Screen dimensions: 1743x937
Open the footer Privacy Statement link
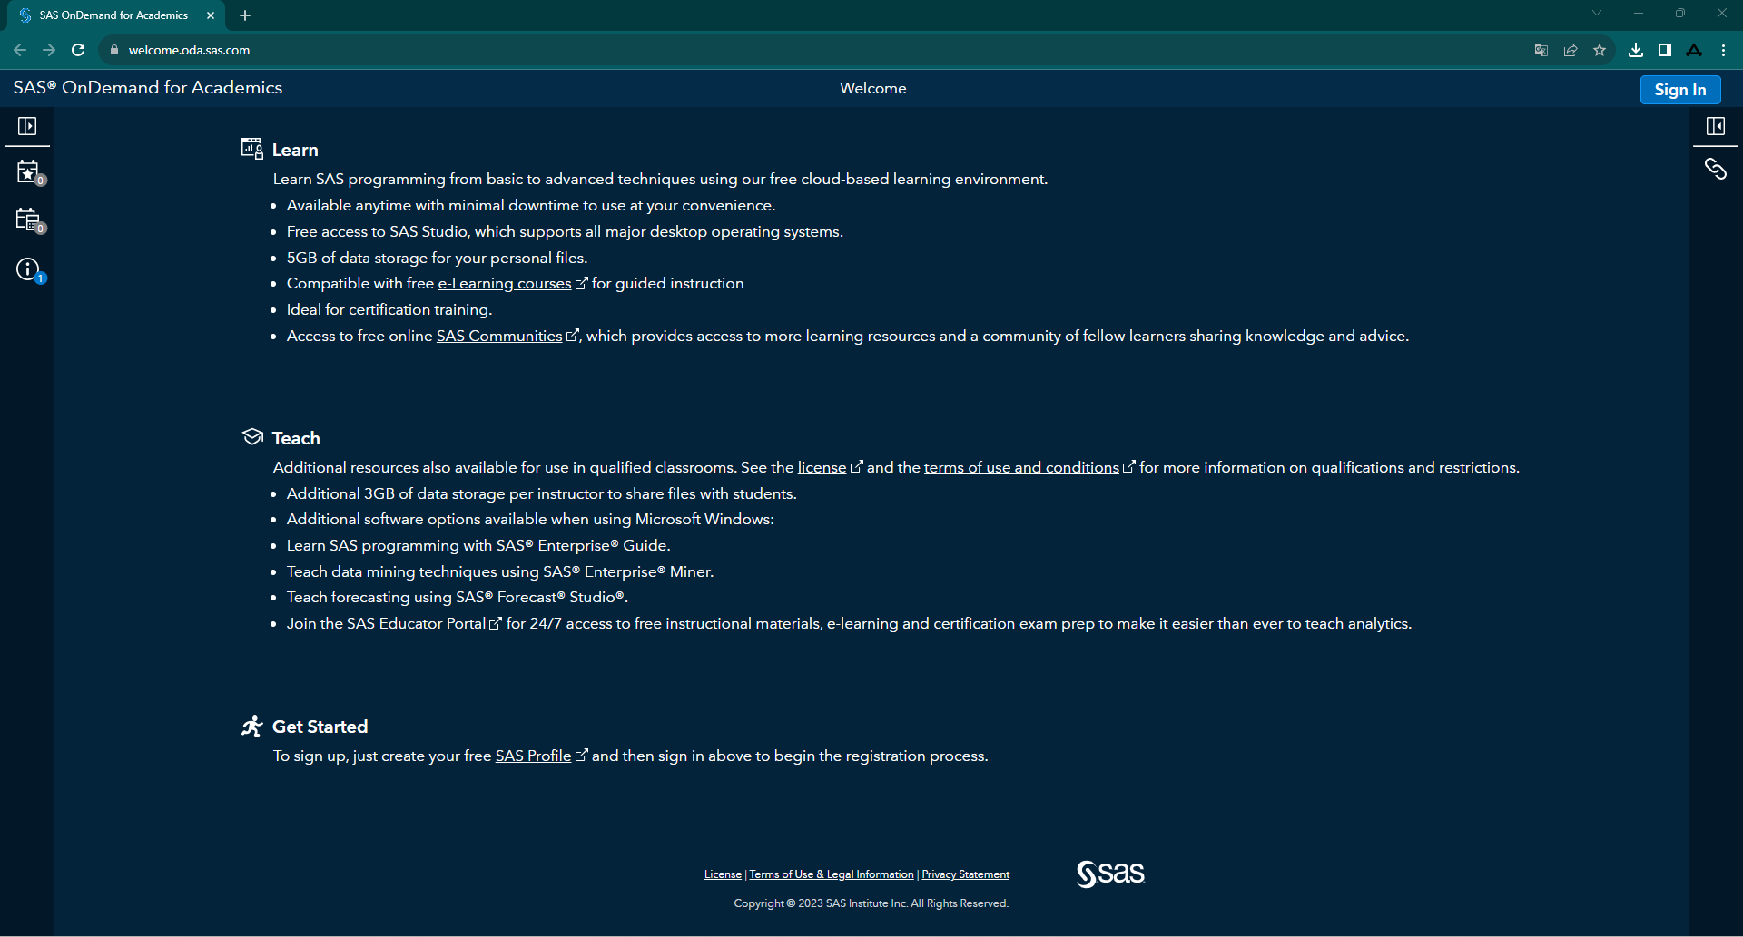pos(965,874)
